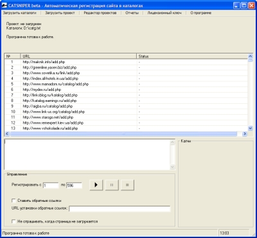This screenshot has height=238, width=257.
Task: Focus the 'Регистрировать с' start number field
Action: (51, 185)
